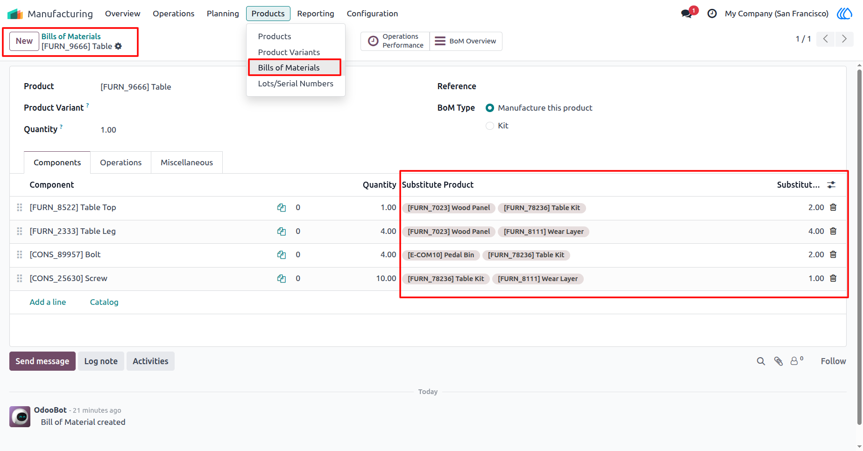Expand the Planning menu
The image size is (863, 451).
point(223,14)
